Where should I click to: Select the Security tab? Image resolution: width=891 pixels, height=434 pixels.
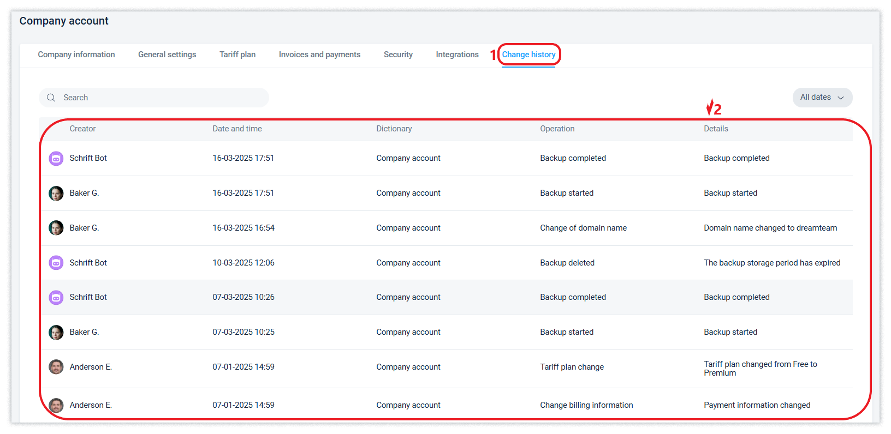[x=398, y=55]
